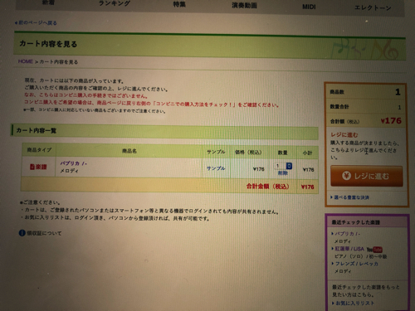
Task: Open 選べる豊富な決済 link
Action: coord(351,197)
